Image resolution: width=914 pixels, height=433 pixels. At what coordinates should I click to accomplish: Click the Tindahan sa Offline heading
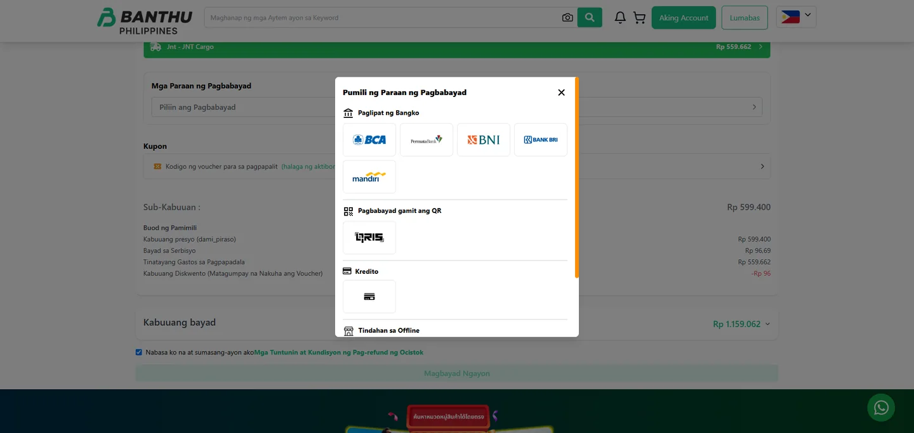coord(388,331)
